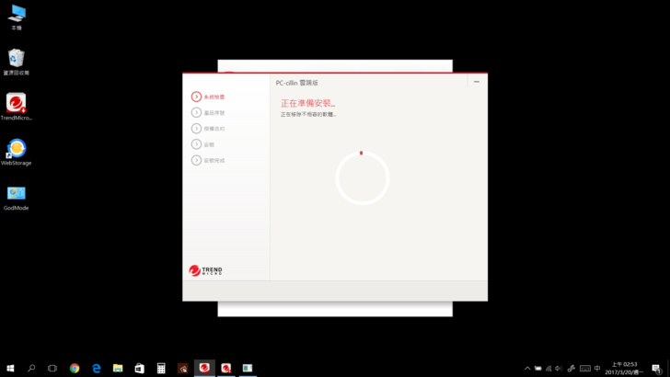
Task: Open the clock showing 上午 02:53
Action: 624,368
